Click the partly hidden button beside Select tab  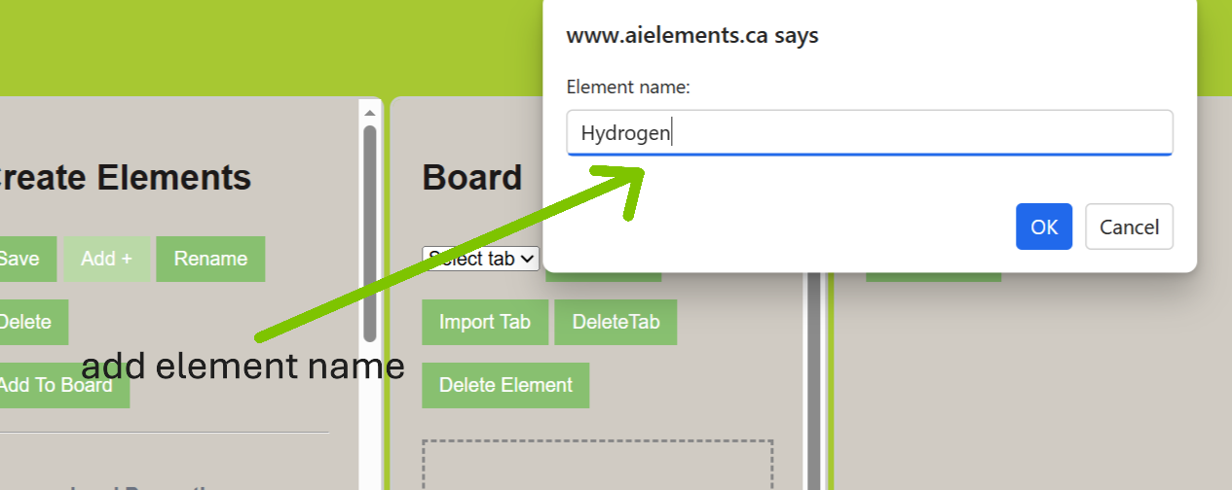click(x=603, y=277)
